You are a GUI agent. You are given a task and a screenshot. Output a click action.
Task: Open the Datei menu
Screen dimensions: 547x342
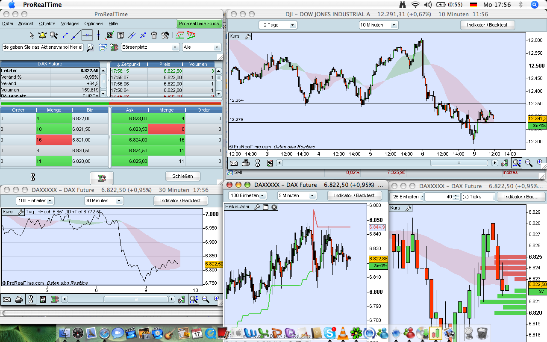click(x=8, y=24)
